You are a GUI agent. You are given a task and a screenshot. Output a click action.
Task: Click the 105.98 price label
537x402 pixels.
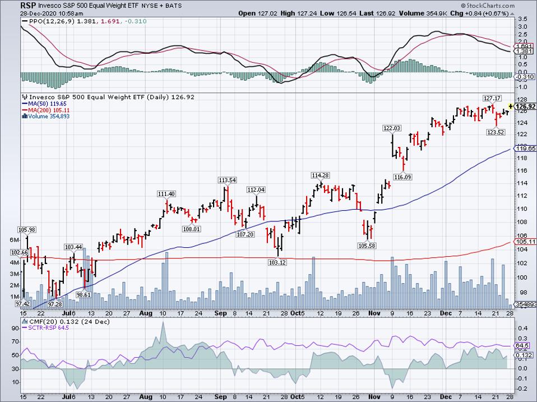coord(27,230)
